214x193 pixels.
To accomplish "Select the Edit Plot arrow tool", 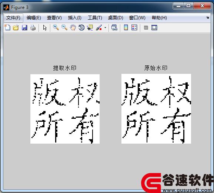I will [x=45, y=27].
